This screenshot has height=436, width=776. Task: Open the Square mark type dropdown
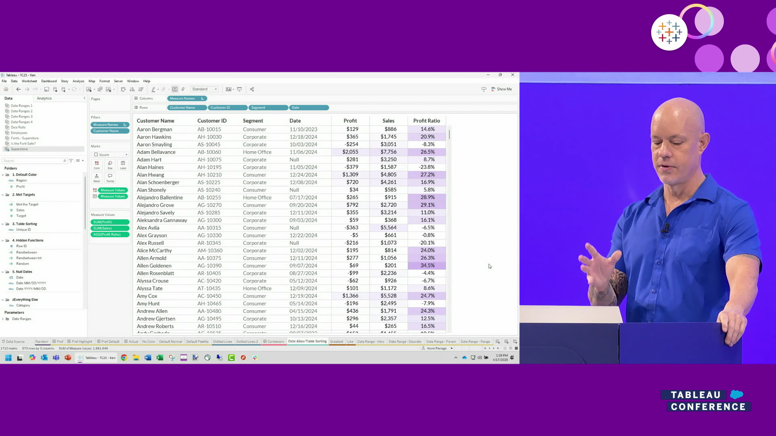110,155
